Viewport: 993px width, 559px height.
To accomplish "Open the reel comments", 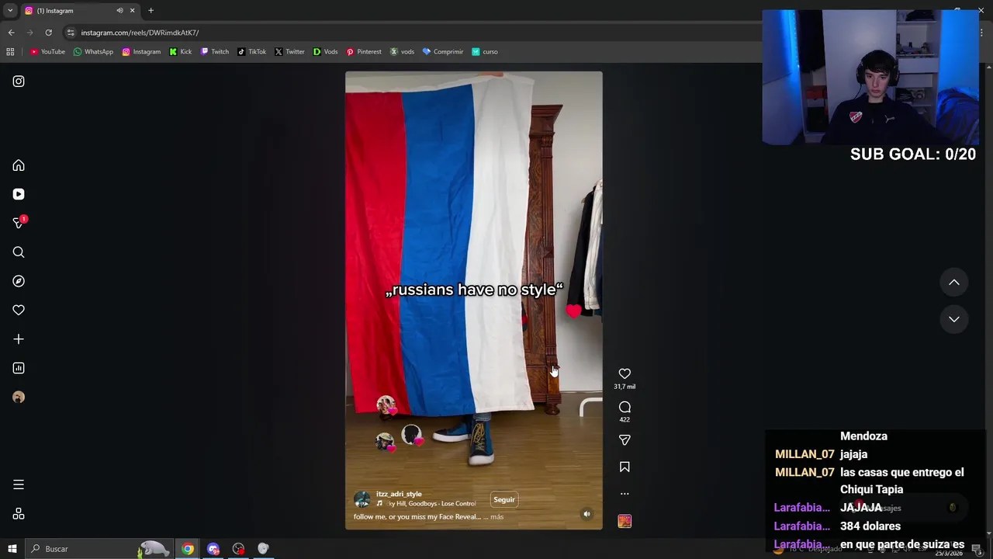I will click(625, 407).
